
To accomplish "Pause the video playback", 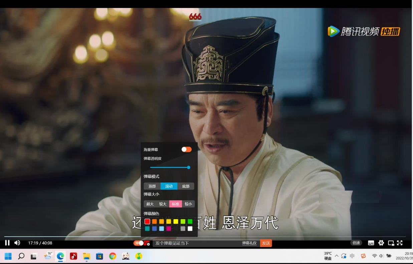I will click(x=7, y=243).
